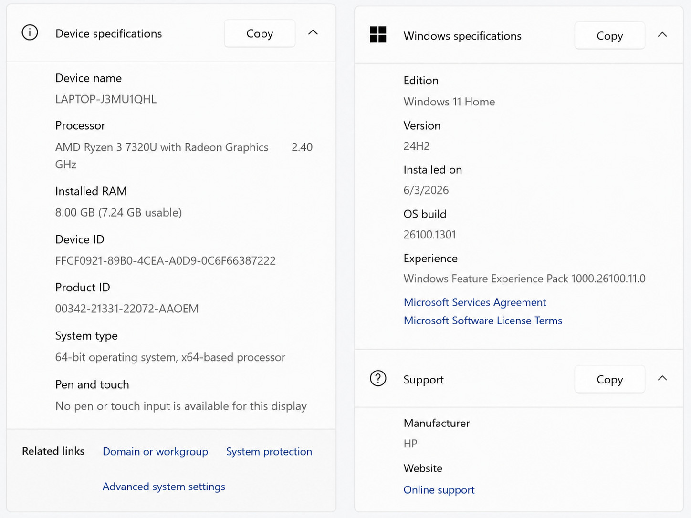This screenshot has width=691, height=518.
Task: Select the manufacturer value HP
Action: pyautogui.click(x=410, y=444)
